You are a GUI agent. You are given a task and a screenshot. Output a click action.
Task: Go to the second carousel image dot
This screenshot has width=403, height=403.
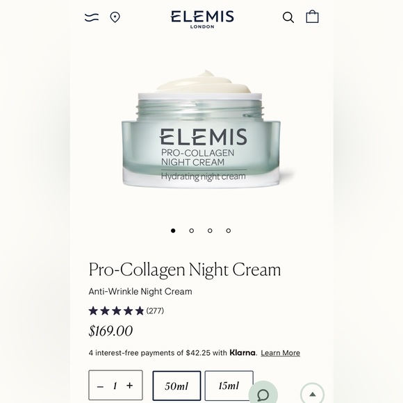192,231
